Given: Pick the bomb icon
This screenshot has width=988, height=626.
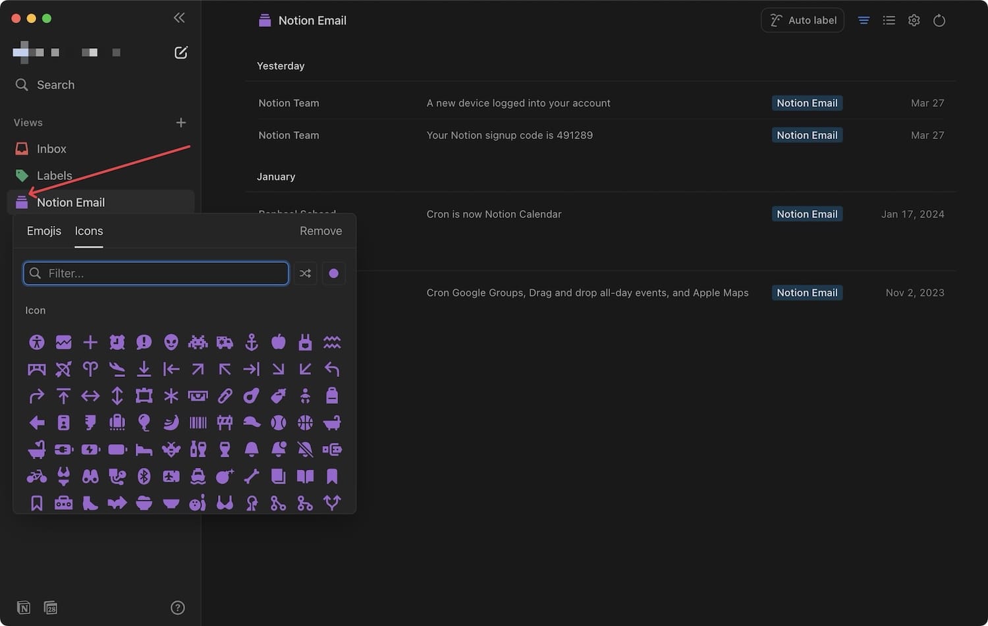Looking at the screenshot, I should 225,476.
